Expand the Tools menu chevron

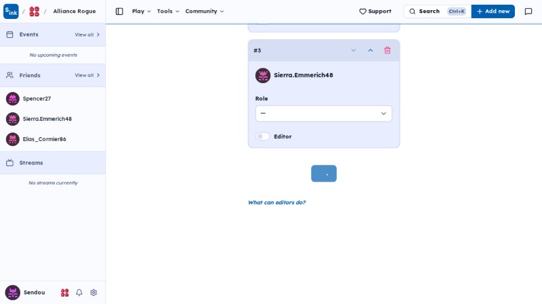click(178, 11)
